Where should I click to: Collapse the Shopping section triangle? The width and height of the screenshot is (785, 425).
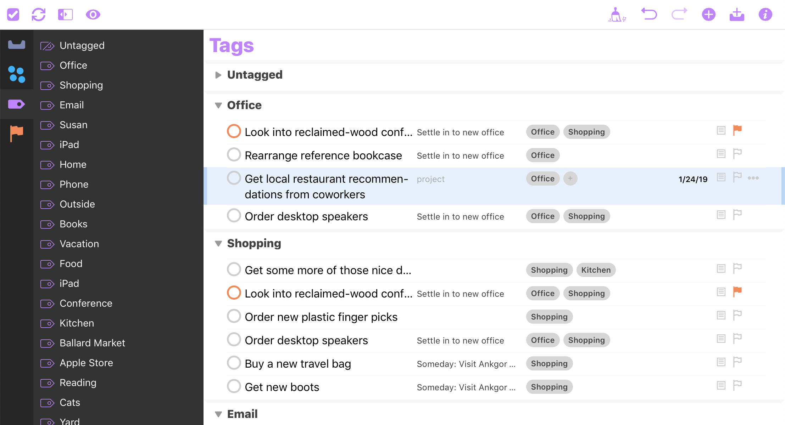click(218, 243)
